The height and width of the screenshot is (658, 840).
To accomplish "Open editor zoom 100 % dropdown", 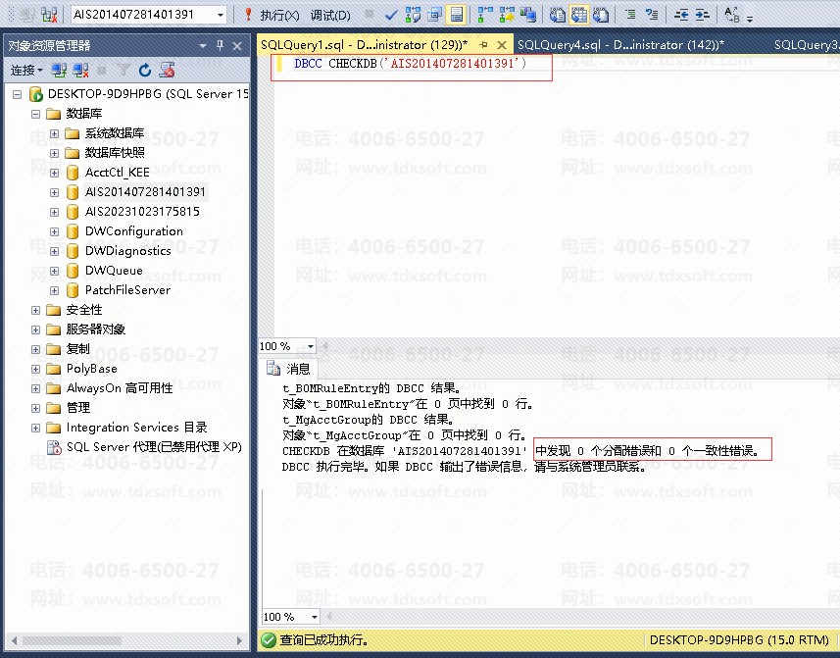I will [311, 346].
